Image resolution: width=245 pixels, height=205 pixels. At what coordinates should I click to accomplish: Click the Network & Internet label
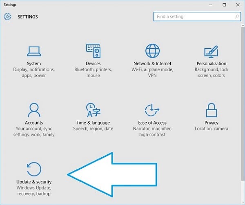152,64
